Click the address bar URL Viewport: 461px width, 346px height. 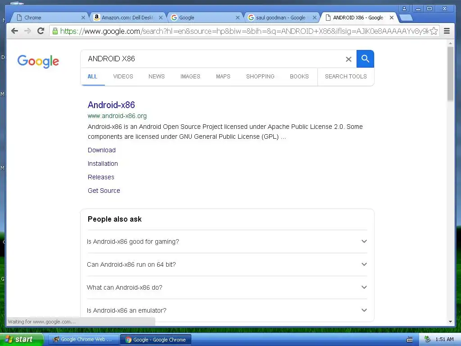(244, 31)
